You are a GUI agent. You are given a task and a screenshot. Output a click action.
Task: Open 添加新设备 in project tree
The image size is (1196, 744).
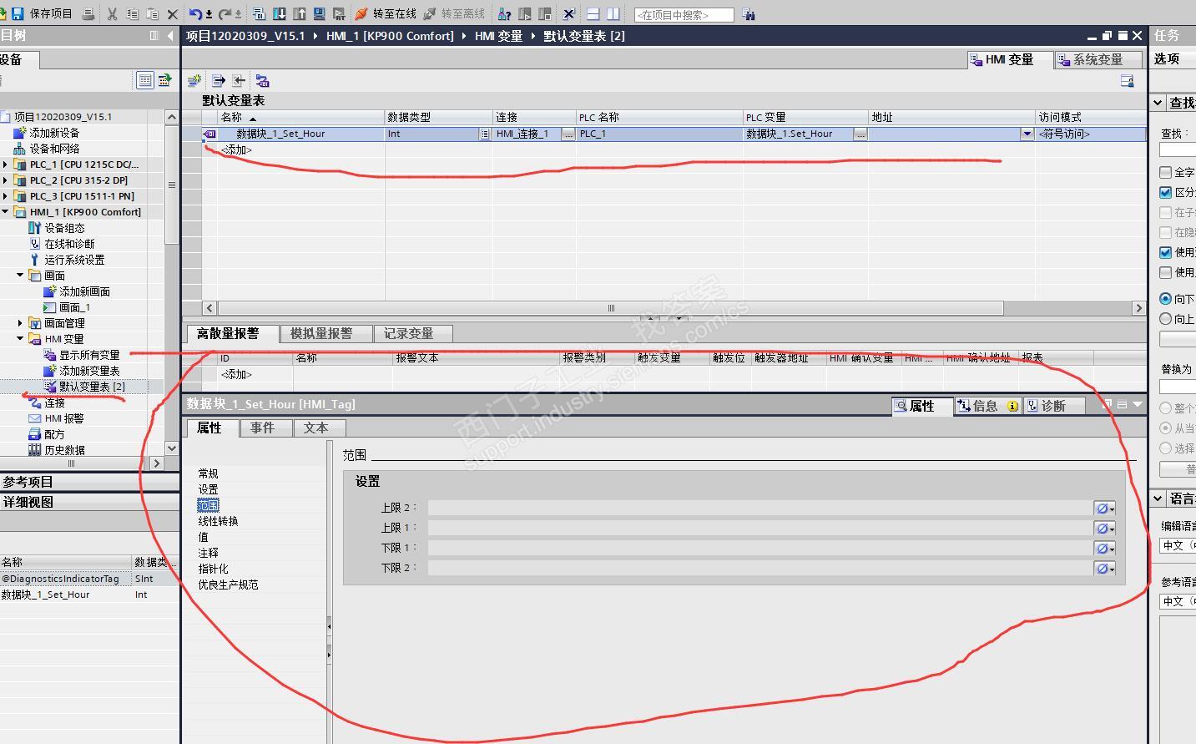pos(54,133)
